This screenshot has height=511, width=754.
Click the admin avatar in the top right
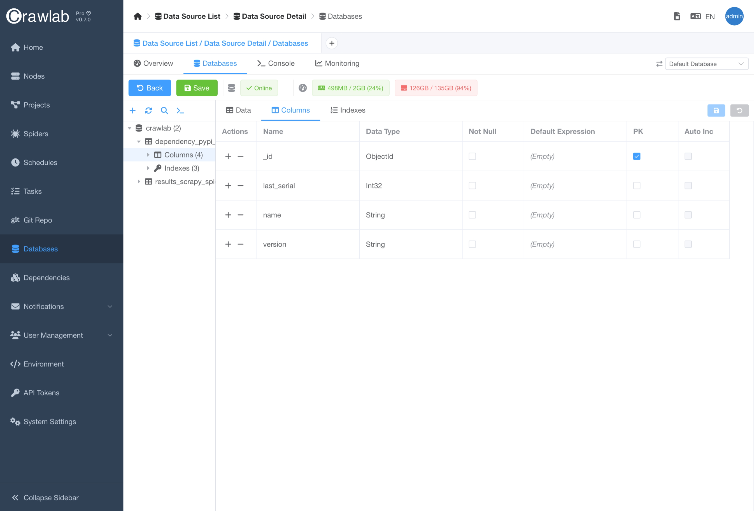(x=734, y=16)
